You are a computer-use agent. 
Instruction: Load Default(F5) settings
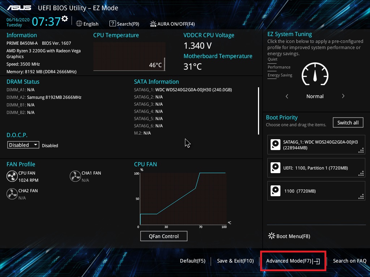pyautogui.click(x=193, y=261)
